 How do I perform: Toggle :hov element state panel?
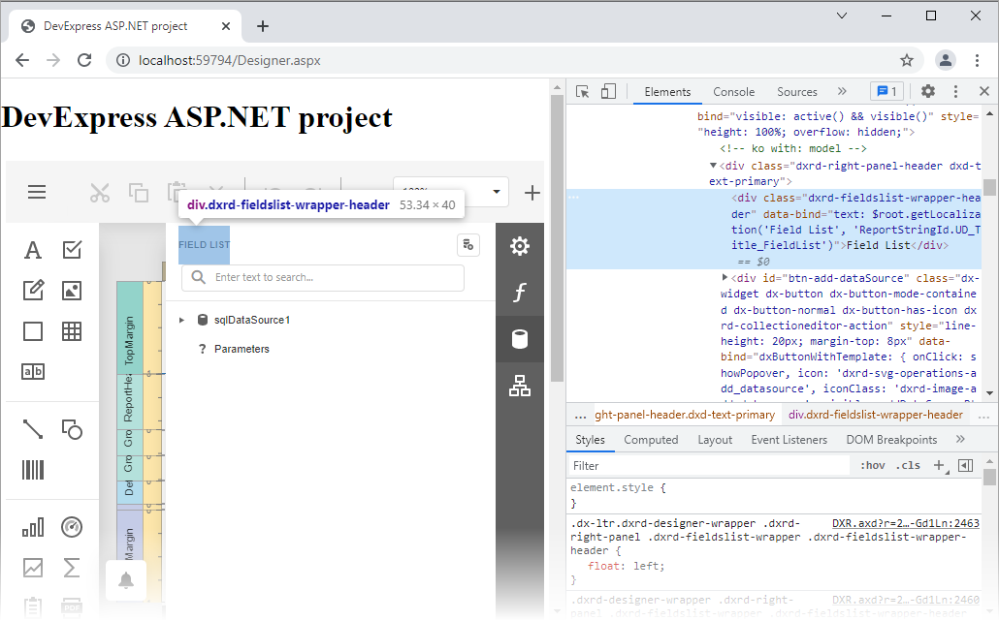873,466
